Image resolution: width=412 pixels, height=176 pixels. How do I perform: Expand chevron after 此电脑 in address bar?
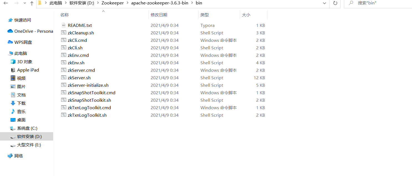click(x=66, y=3)
